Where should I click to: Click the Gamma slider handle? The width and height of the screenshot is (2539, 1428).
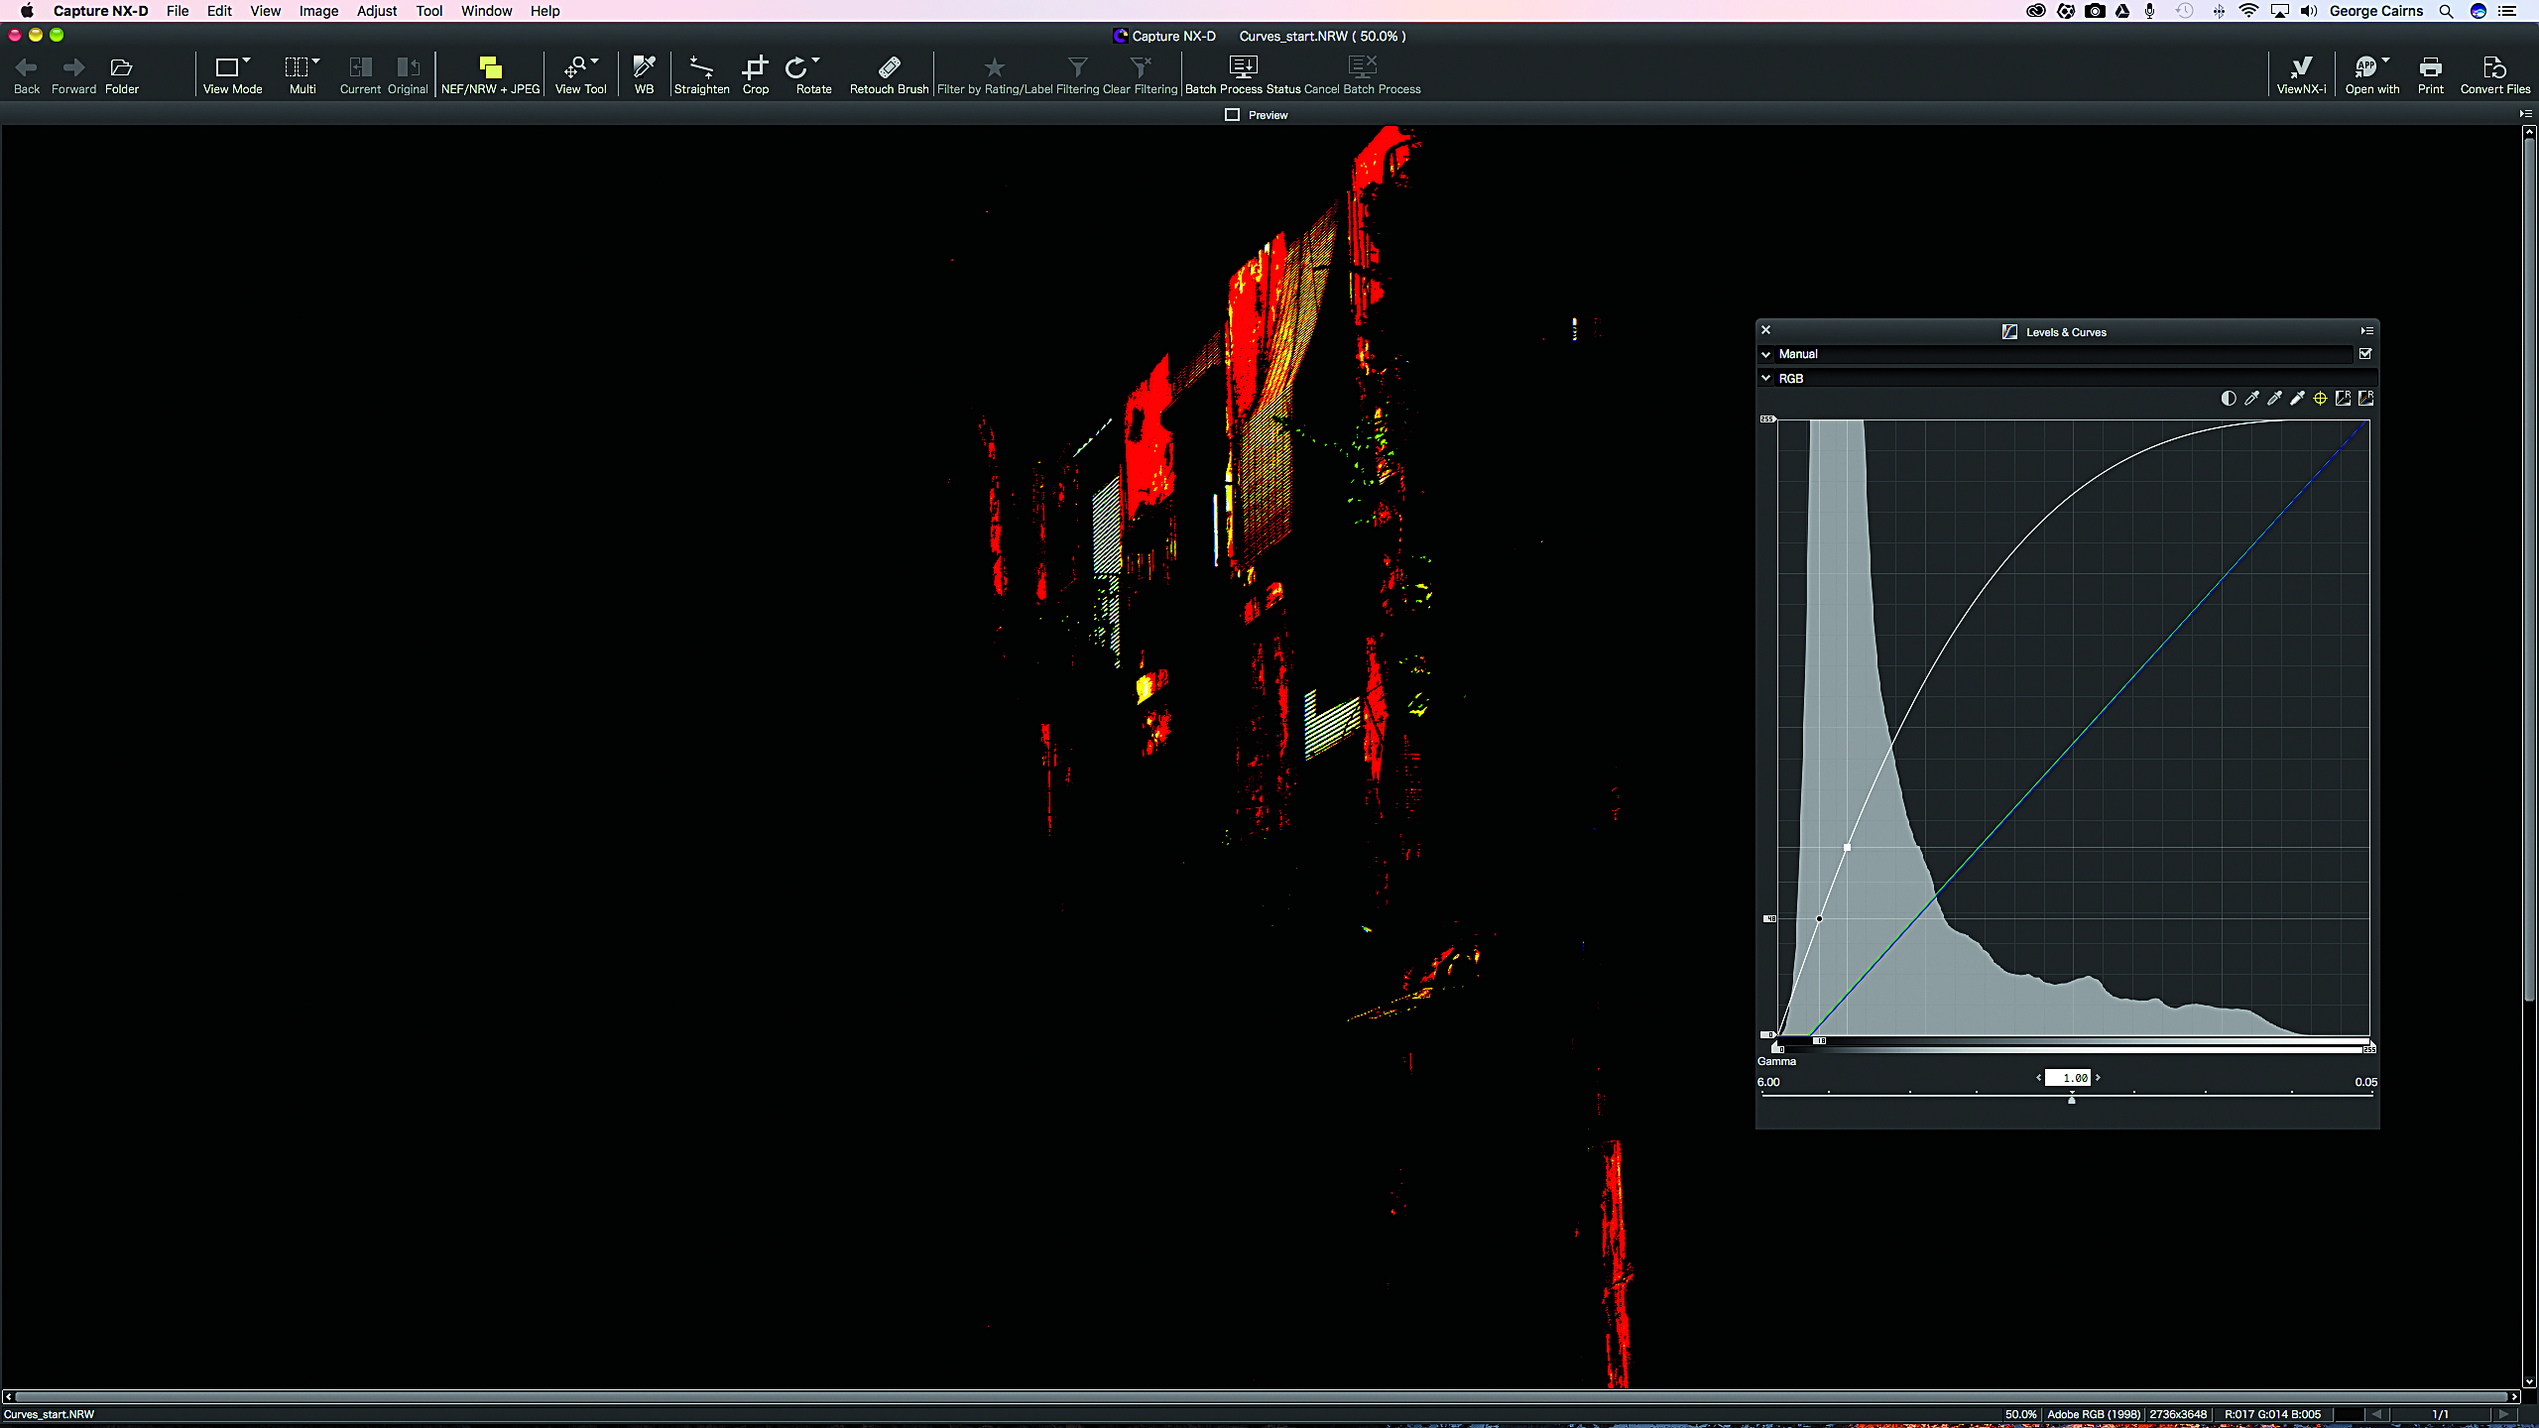tap(2071, 1099)
